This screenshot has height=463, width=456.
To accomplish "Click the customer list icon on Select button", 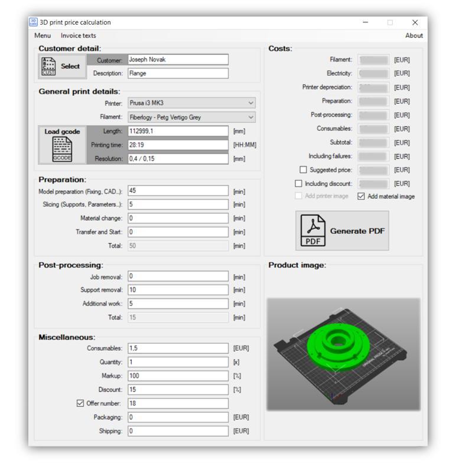I will tap(48, 66).
